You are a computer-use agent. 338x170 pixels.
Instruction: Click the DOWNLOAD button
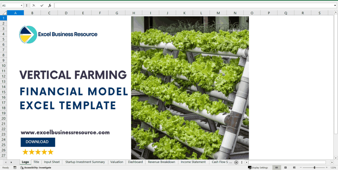(x=38, y=142)
